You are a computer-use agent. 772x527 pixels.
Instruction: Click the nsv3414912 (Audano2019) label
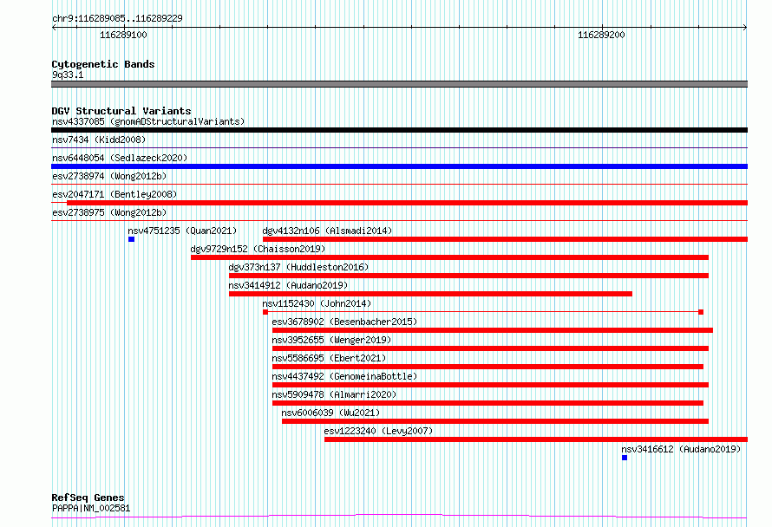tap(288, 285)
